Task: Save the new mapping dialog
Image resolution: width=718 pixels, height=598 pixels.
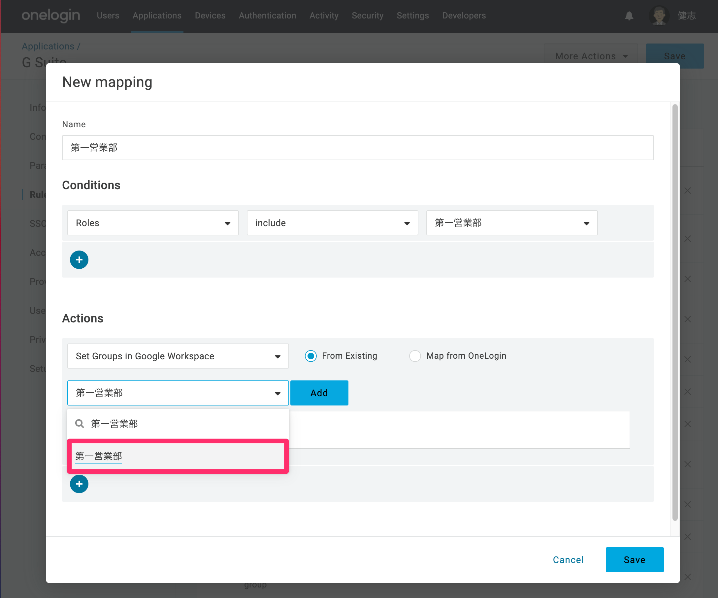Action: 635,559
